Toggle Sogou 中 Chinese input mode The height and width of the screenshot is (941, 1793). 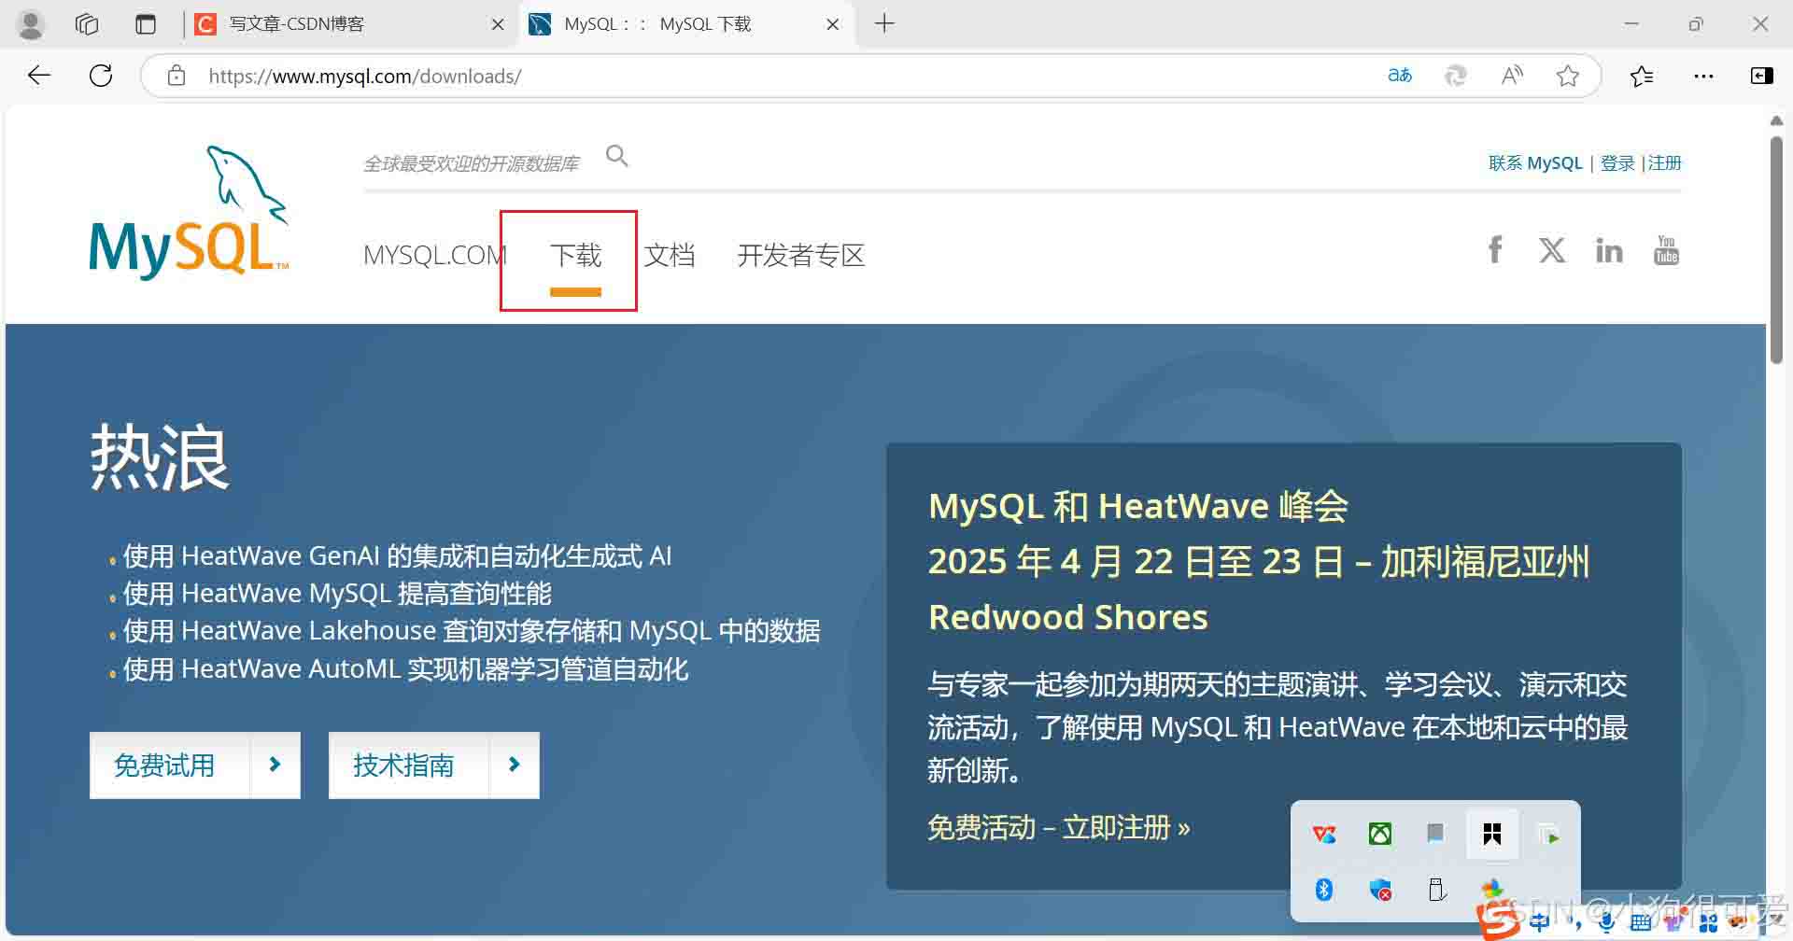(x=1539, y=922)
